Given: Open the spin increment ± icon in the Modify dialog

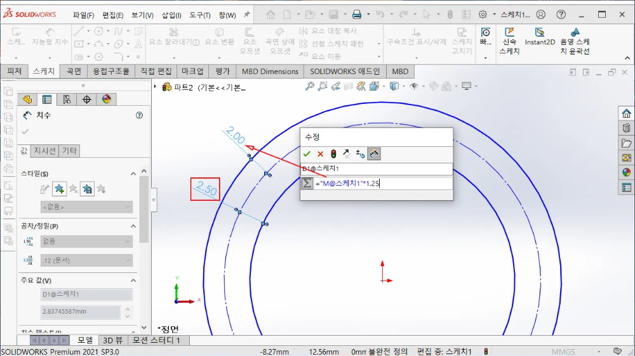Looking at the screenshot, I should (x=360, y=153).
